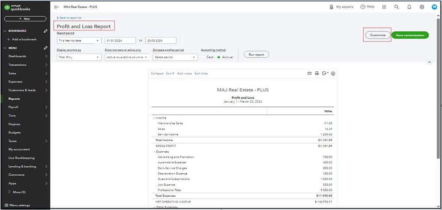Open the Display columns by dropdown

click(79, 57)
